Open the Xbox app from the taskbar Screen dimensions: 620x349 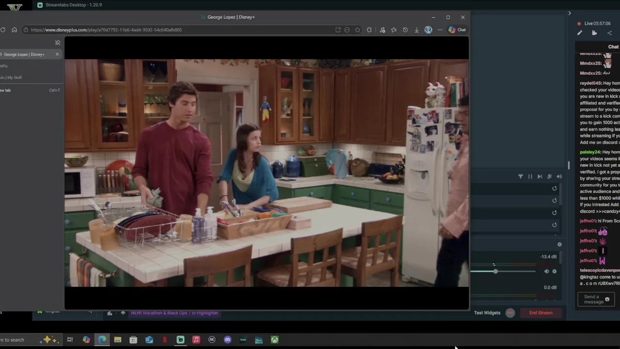[x=275, y=340]
